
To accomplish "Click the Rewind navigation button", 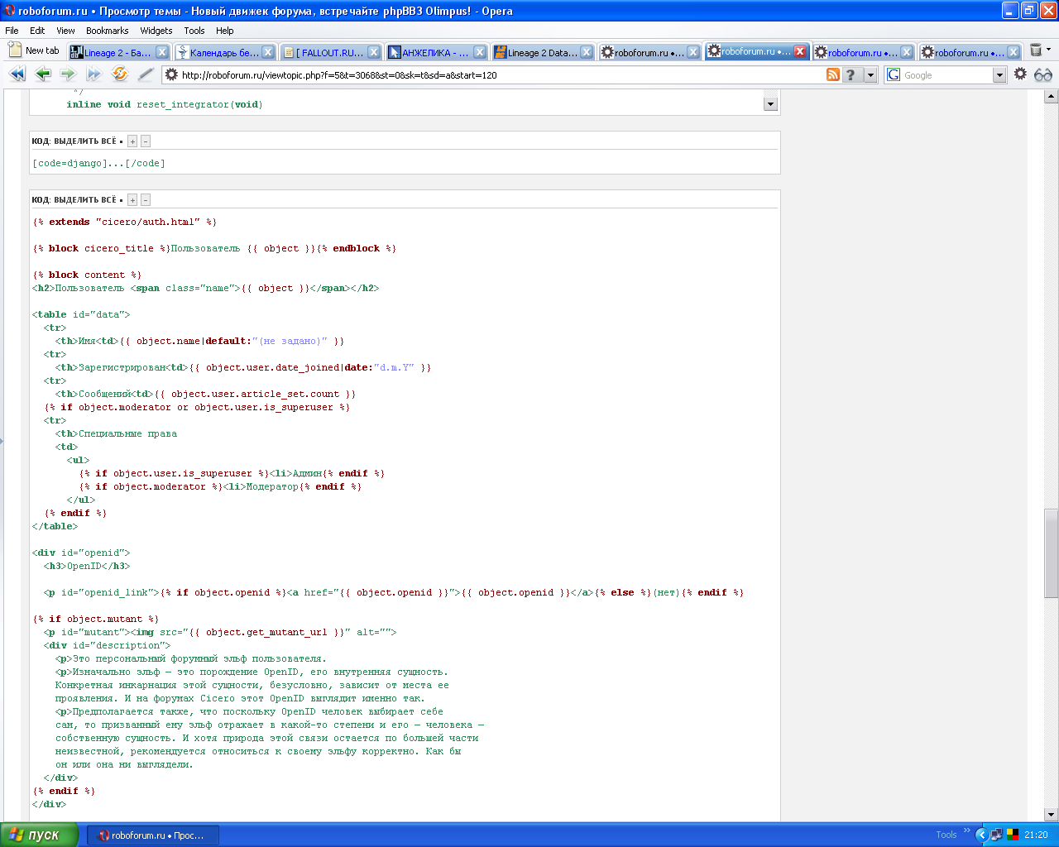I will tap(17, 74).
